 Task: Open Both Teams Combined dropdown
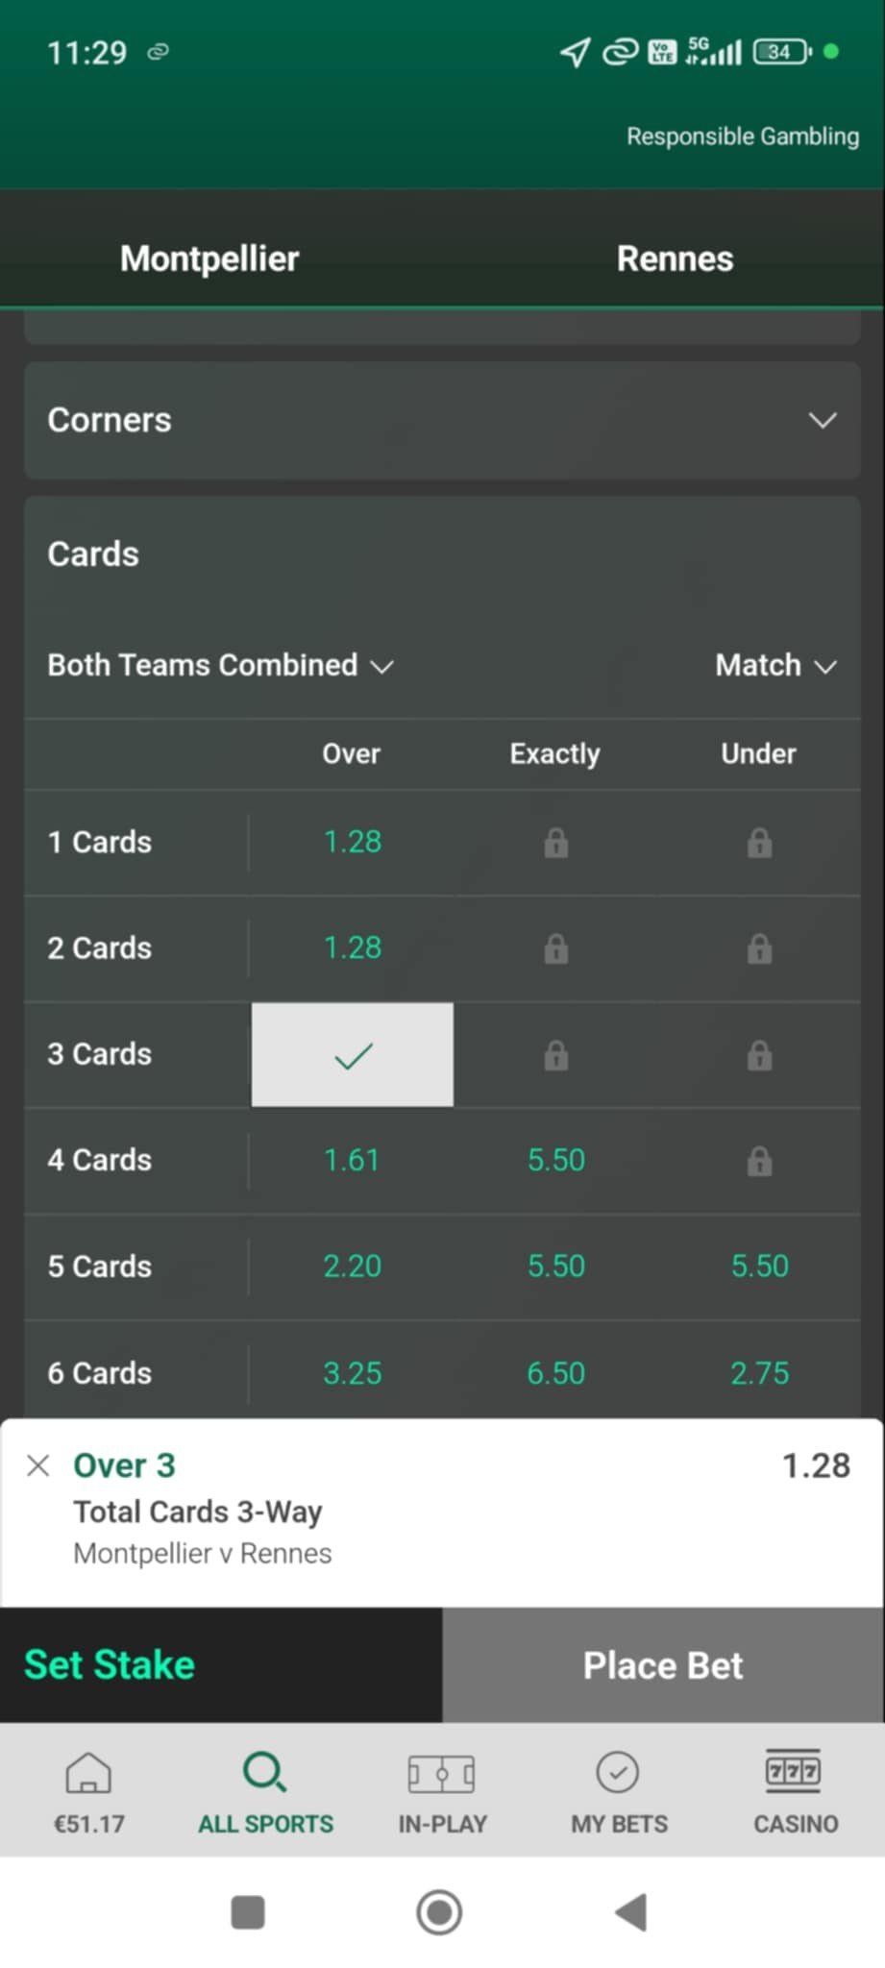pyautogui.click(x=221, y=665)
